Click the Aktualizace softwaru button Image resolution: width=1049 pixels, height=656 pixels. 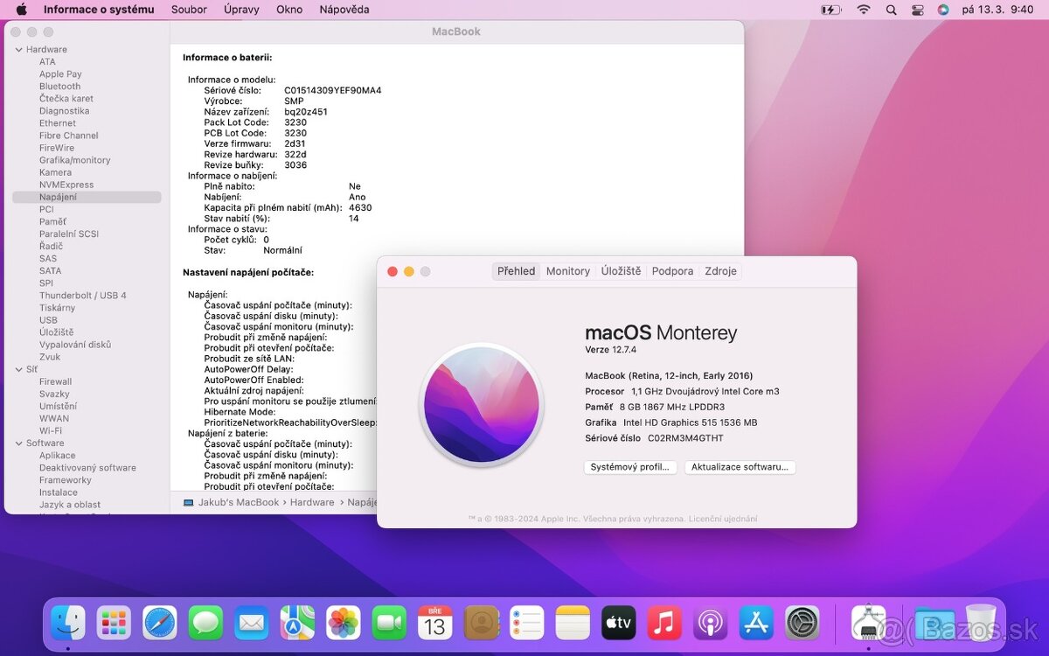pyautogui.click(x=740, y=467)
